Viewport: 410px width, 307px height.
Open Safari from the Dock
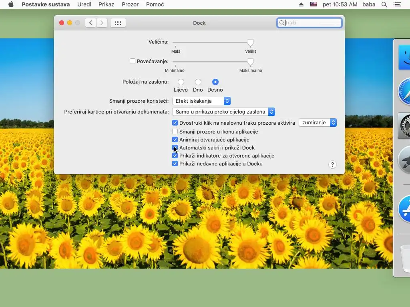404,92
